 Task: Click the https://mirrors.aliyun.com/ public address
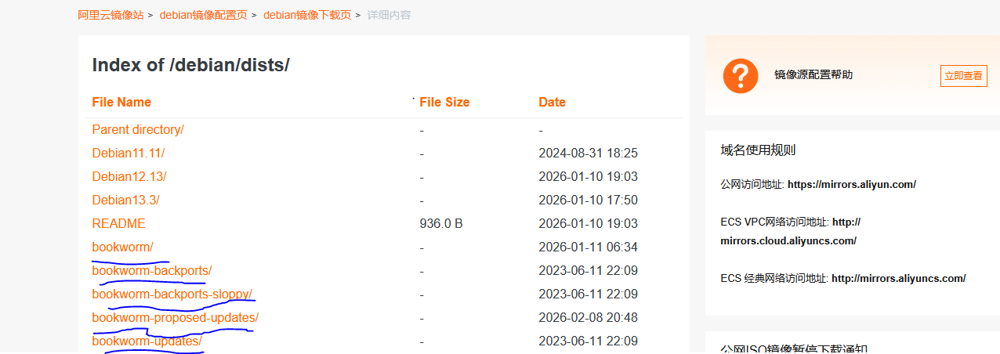coord(851,184)
